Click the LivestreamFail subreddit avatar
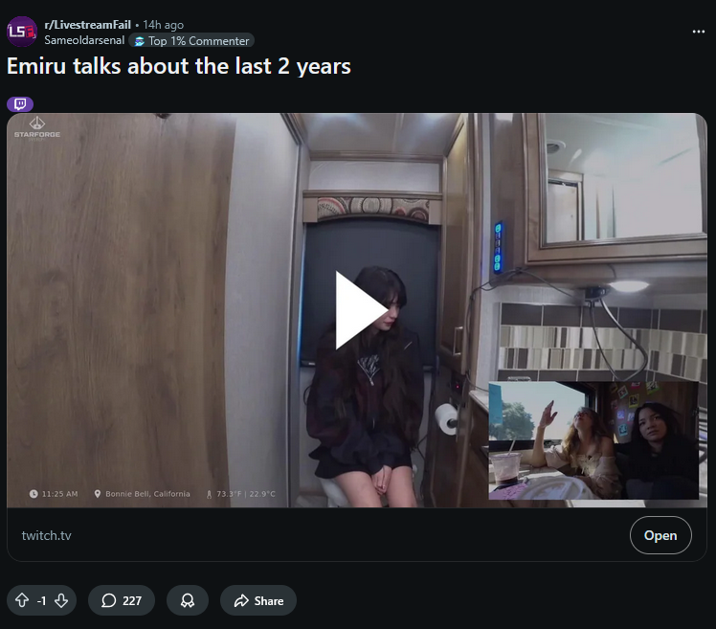 pyautogui.click(x=22, y=32)
